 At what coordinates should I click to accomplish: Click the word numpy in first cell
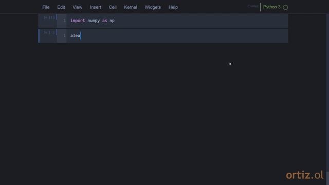94,21
